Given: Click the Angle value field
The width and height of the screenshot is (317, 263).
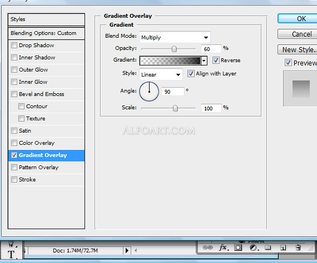Looking at the screenshot, I should click(x=173, y=92).
